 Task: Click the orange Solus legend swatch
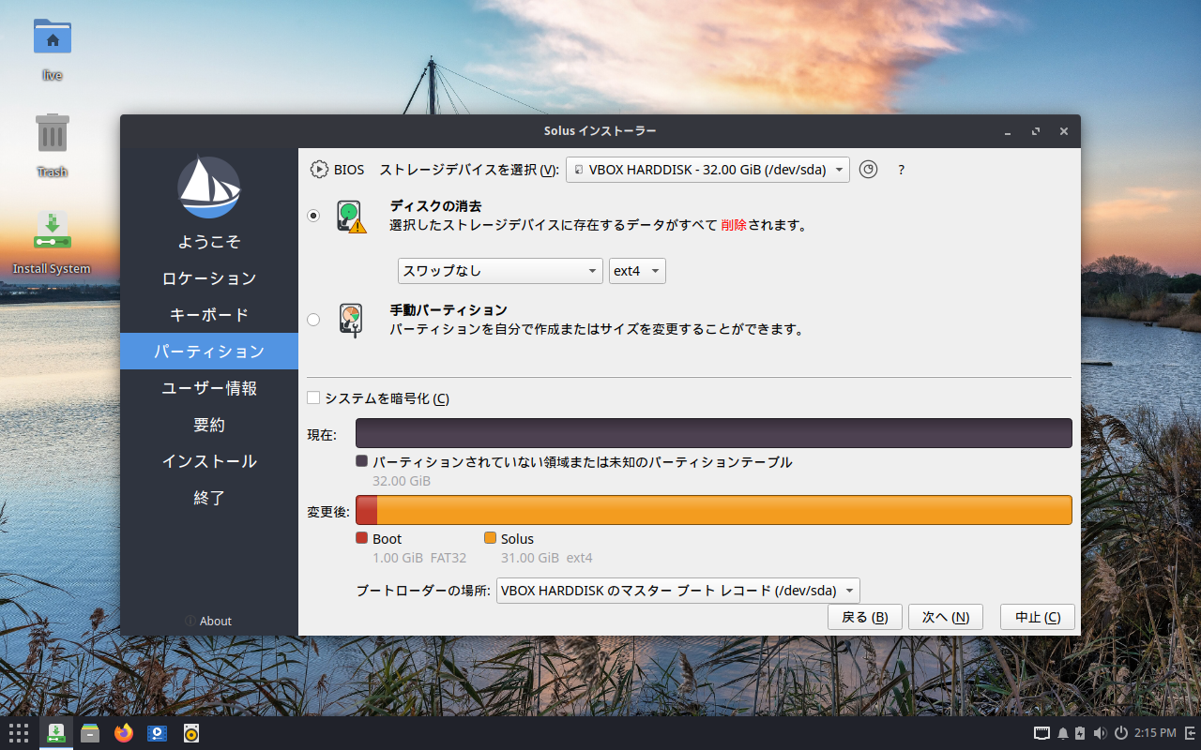coord(490,538)
